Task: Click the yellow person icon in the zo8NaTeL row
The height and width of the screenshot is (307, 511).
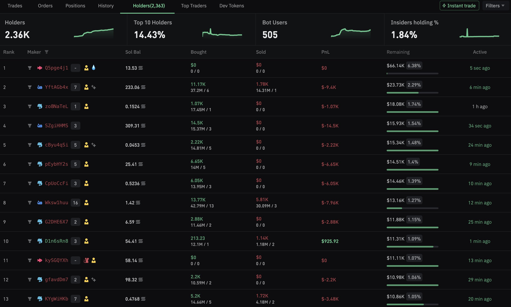Action: coord(87,106)
